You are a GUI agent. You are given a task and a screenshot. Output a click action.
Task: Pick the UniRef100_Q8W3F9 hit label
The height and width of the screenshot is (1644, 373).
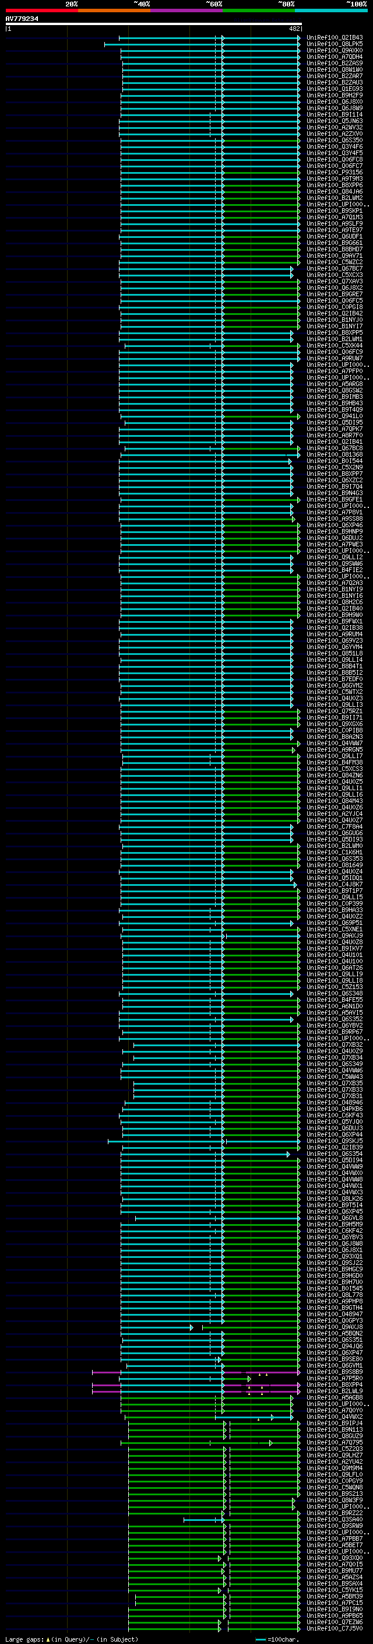tap(335, 1501)
